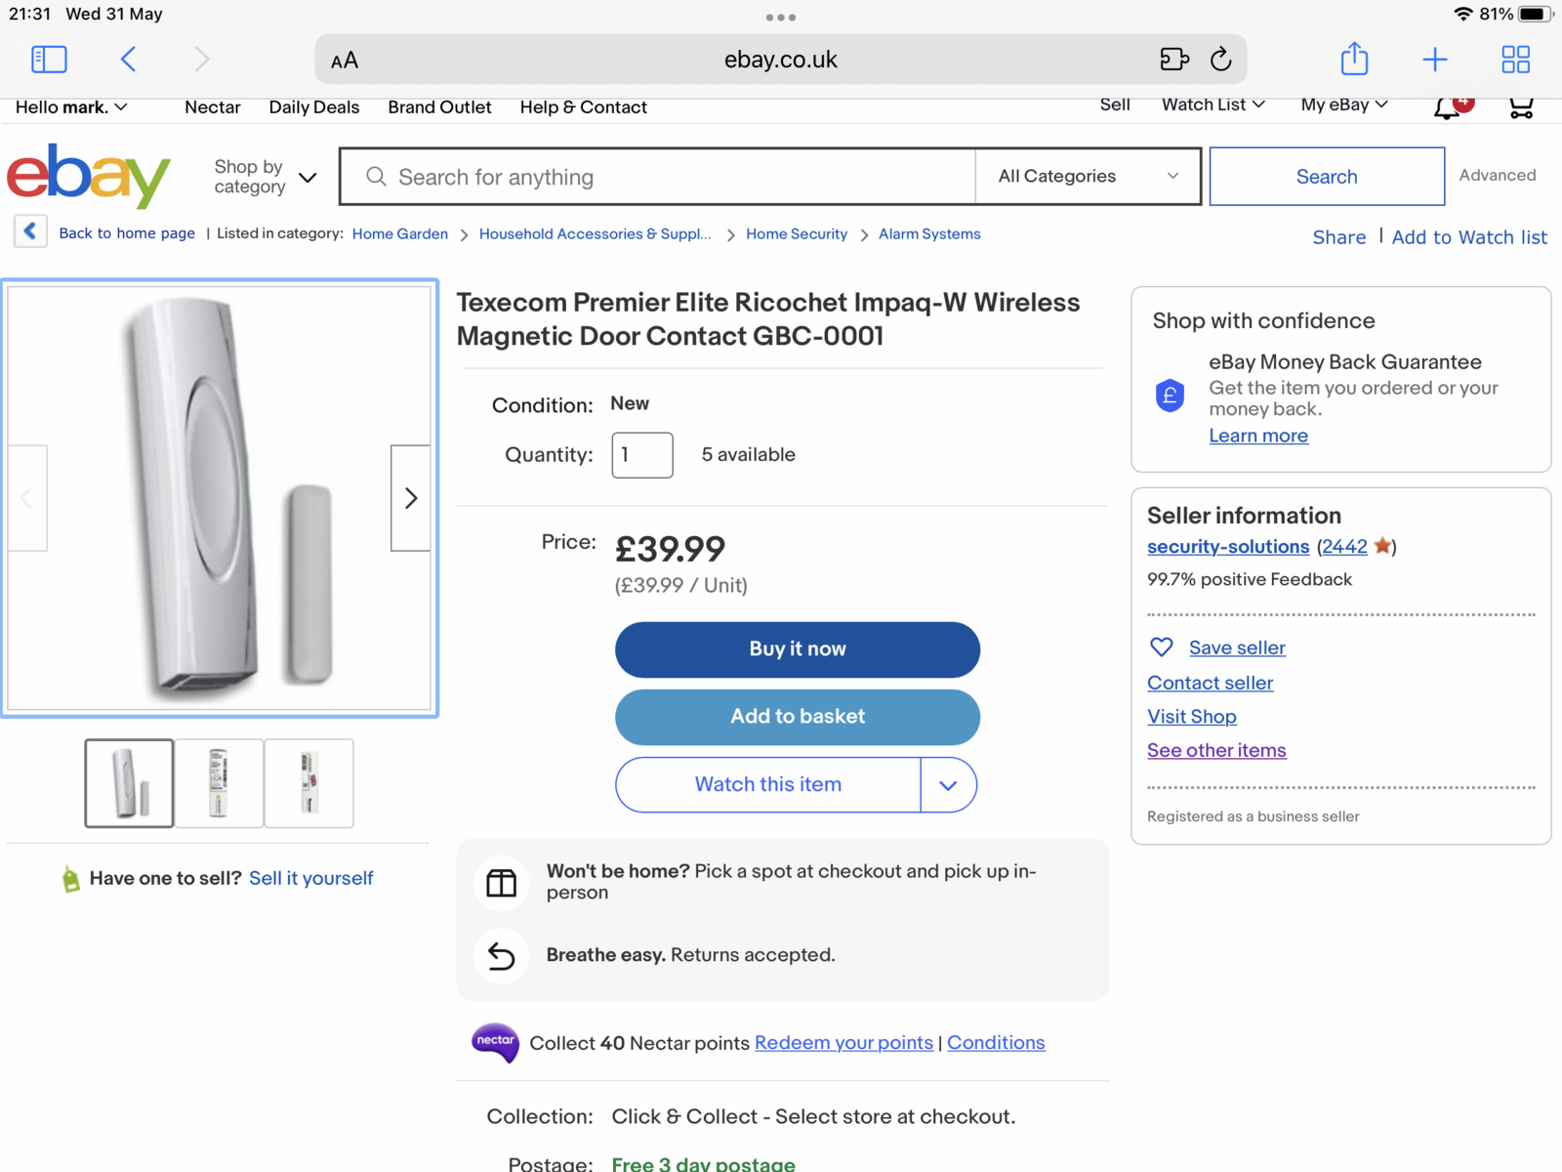Open the security-solutions seller link
Image resolution: width=1562 pixels, height=1172 pixels.
[x=1227, y=547]
